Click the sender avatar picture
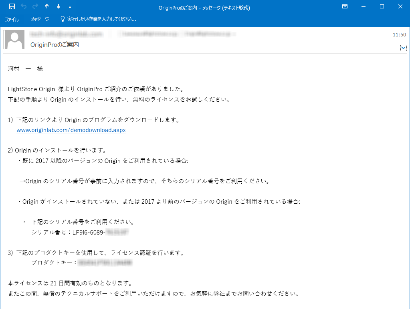 (14, 40)
